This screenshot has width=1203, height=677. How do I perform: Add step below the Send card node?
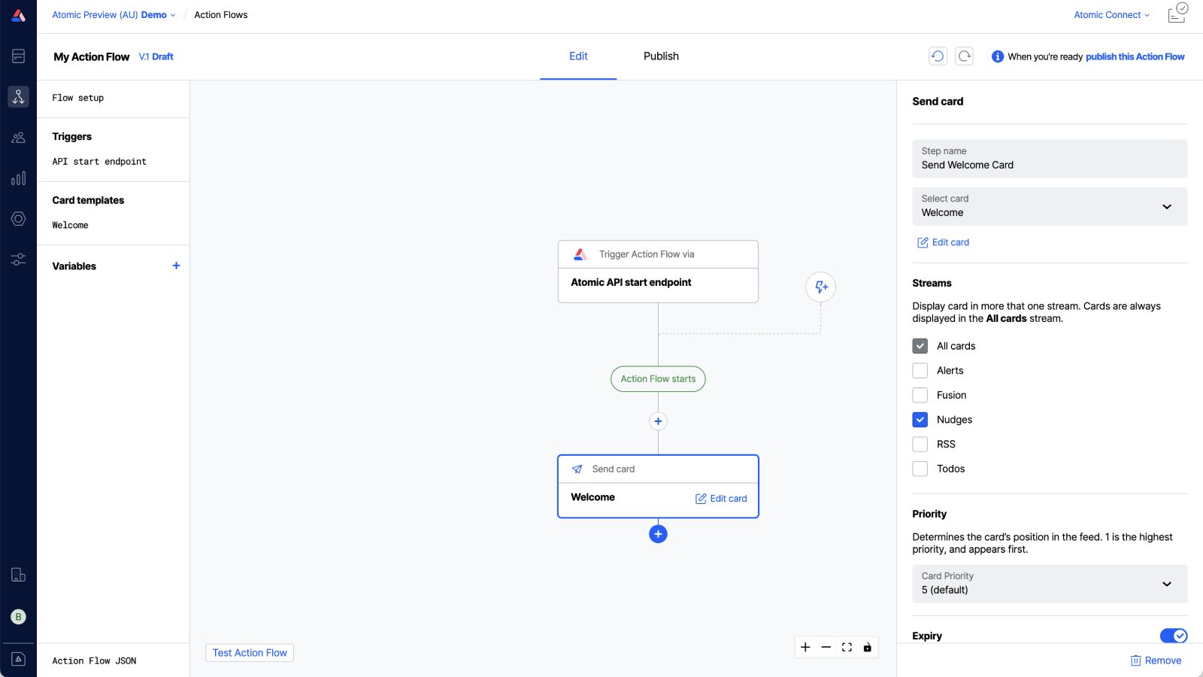(658, 534)
